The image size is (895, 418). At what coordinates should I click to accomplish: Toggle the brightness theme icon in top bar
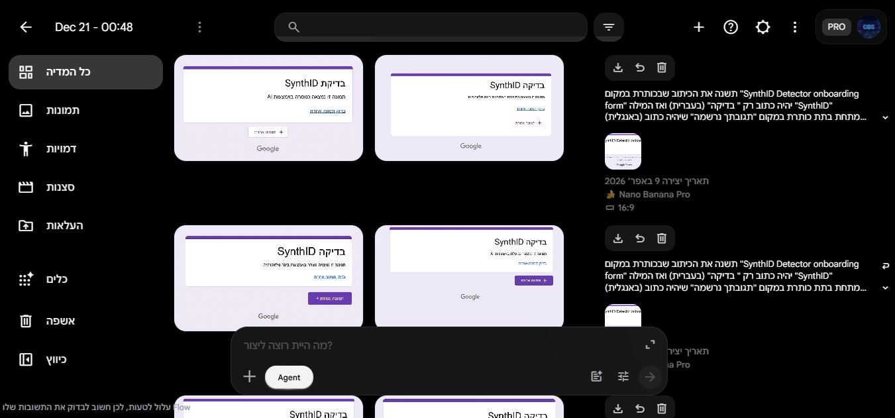(763, 27)
